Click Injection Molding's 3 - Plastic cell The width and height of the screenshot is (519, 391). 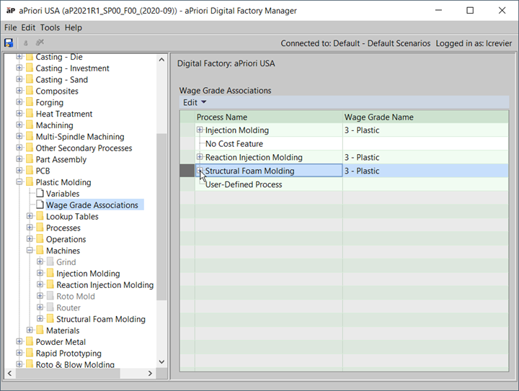tap(426, 130)
